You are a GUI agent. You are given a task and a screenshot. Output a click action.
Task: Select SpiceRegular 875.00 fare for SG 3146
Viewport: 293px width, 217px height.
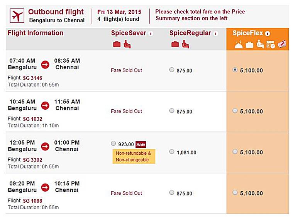[172, 70]
